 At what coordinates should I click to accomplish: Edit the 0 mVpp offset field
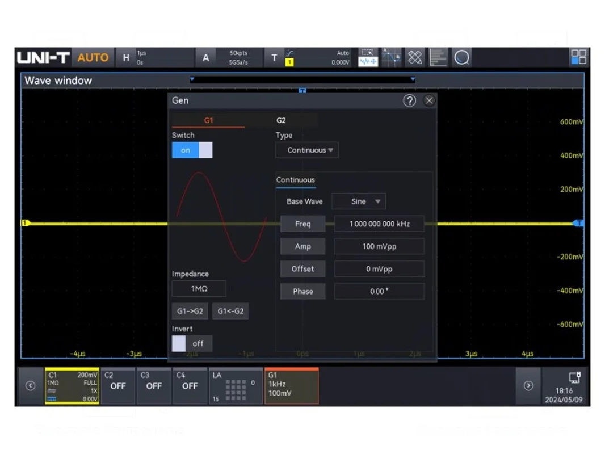tap(379, 269)
